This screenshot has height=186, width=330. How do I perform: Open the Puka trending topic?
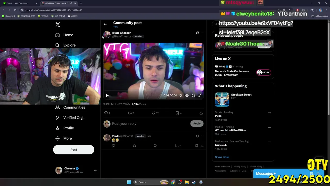218,116
